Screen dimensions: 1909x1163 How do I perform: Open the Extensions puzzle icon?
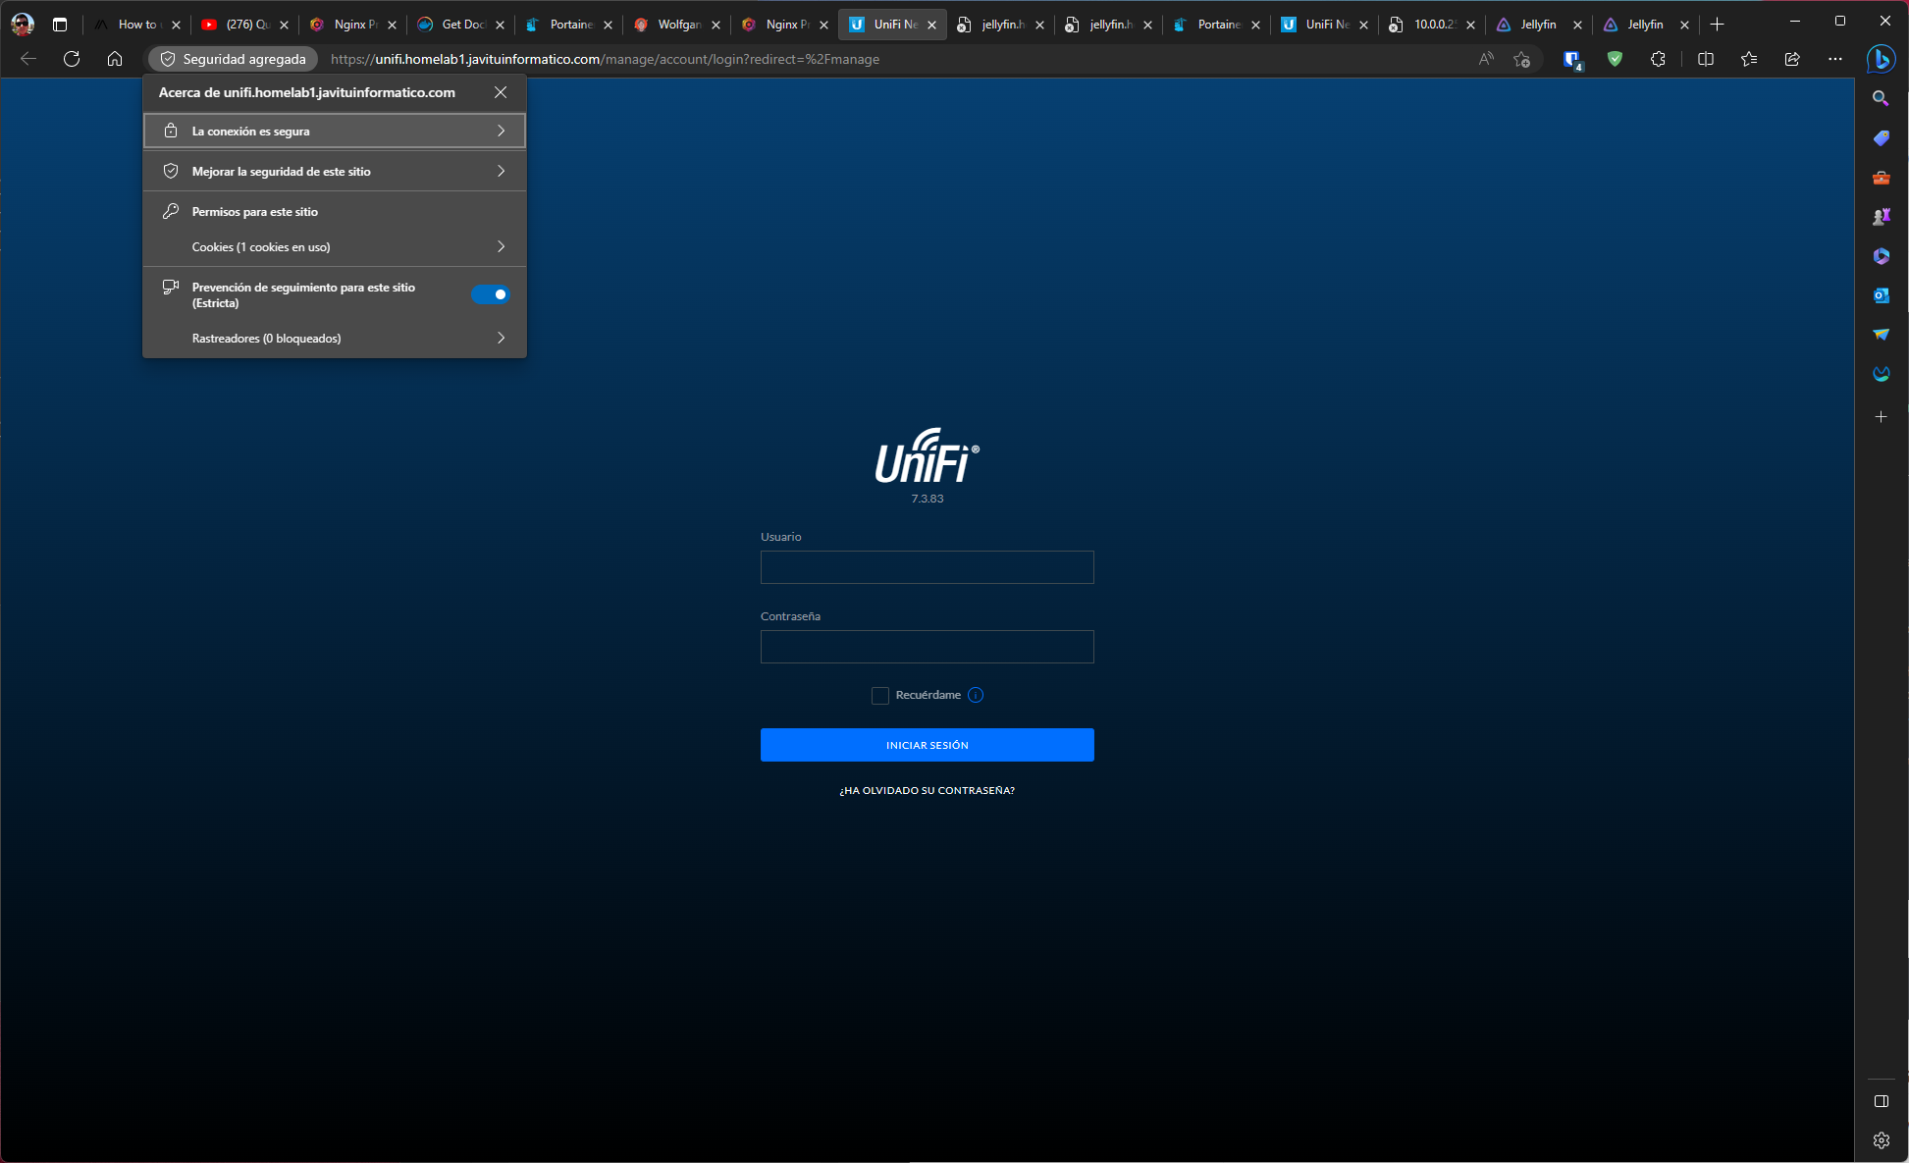point(1658,59)
